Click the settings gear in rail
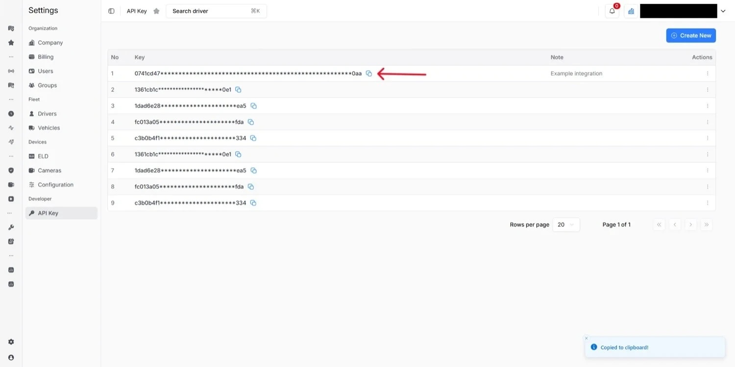The height and width of the screenshot is (367, 735). pos(11,342)
